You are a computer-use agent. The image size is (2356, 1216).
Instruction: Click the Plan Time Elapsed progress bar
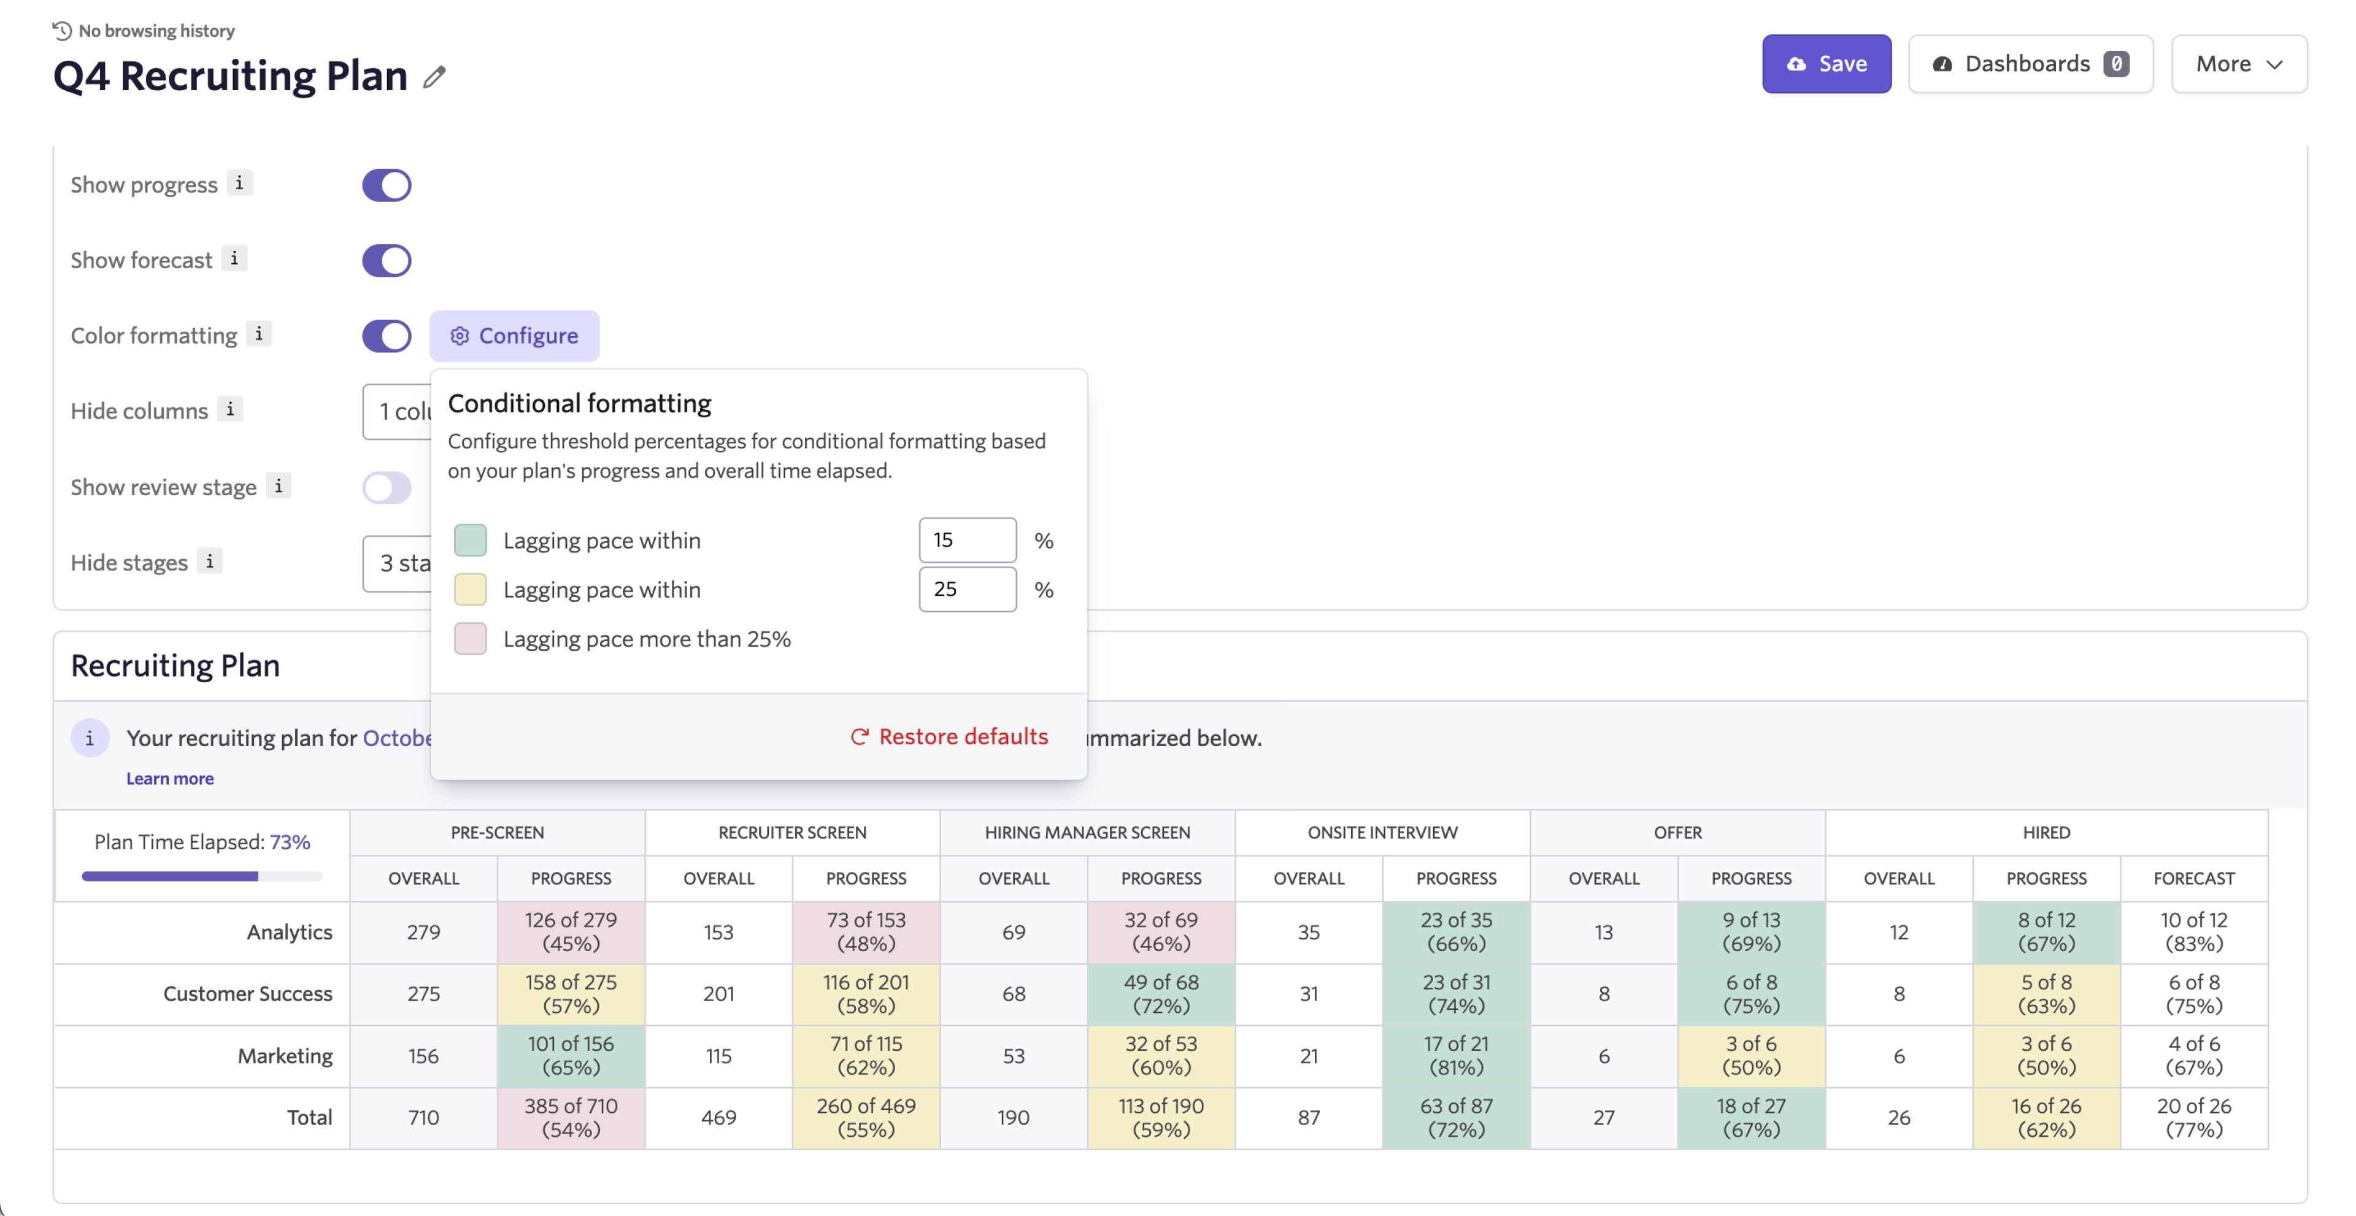click(202, 876)
